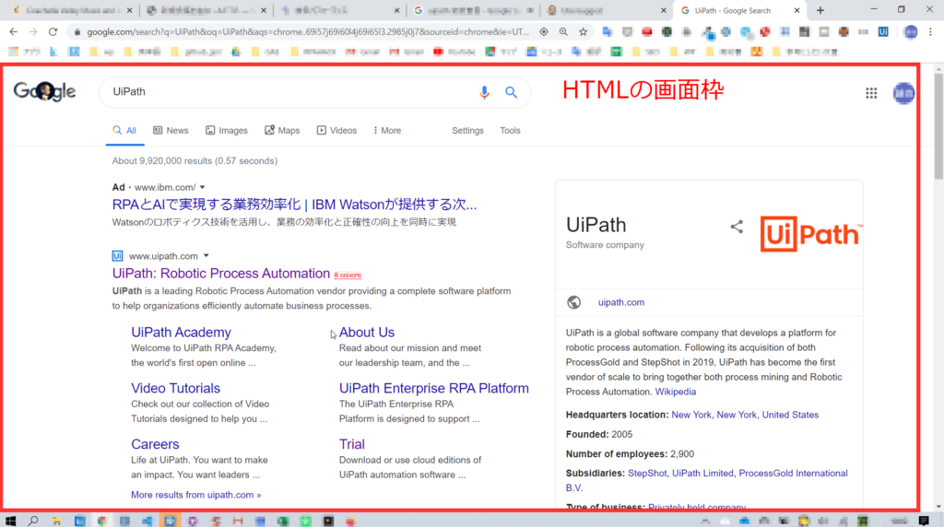The width and height of the screenshot is (944, 527).
Task: Open the Tools search options
Action: [510, 131]
